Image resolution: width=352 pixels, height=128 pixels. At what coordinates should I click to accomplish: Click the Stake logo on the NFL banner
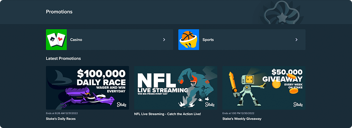point(210,104)
